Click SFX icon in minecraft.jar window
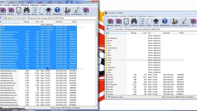Image resolution: width=197 pixels, height=111 pixels. point(193,22)
